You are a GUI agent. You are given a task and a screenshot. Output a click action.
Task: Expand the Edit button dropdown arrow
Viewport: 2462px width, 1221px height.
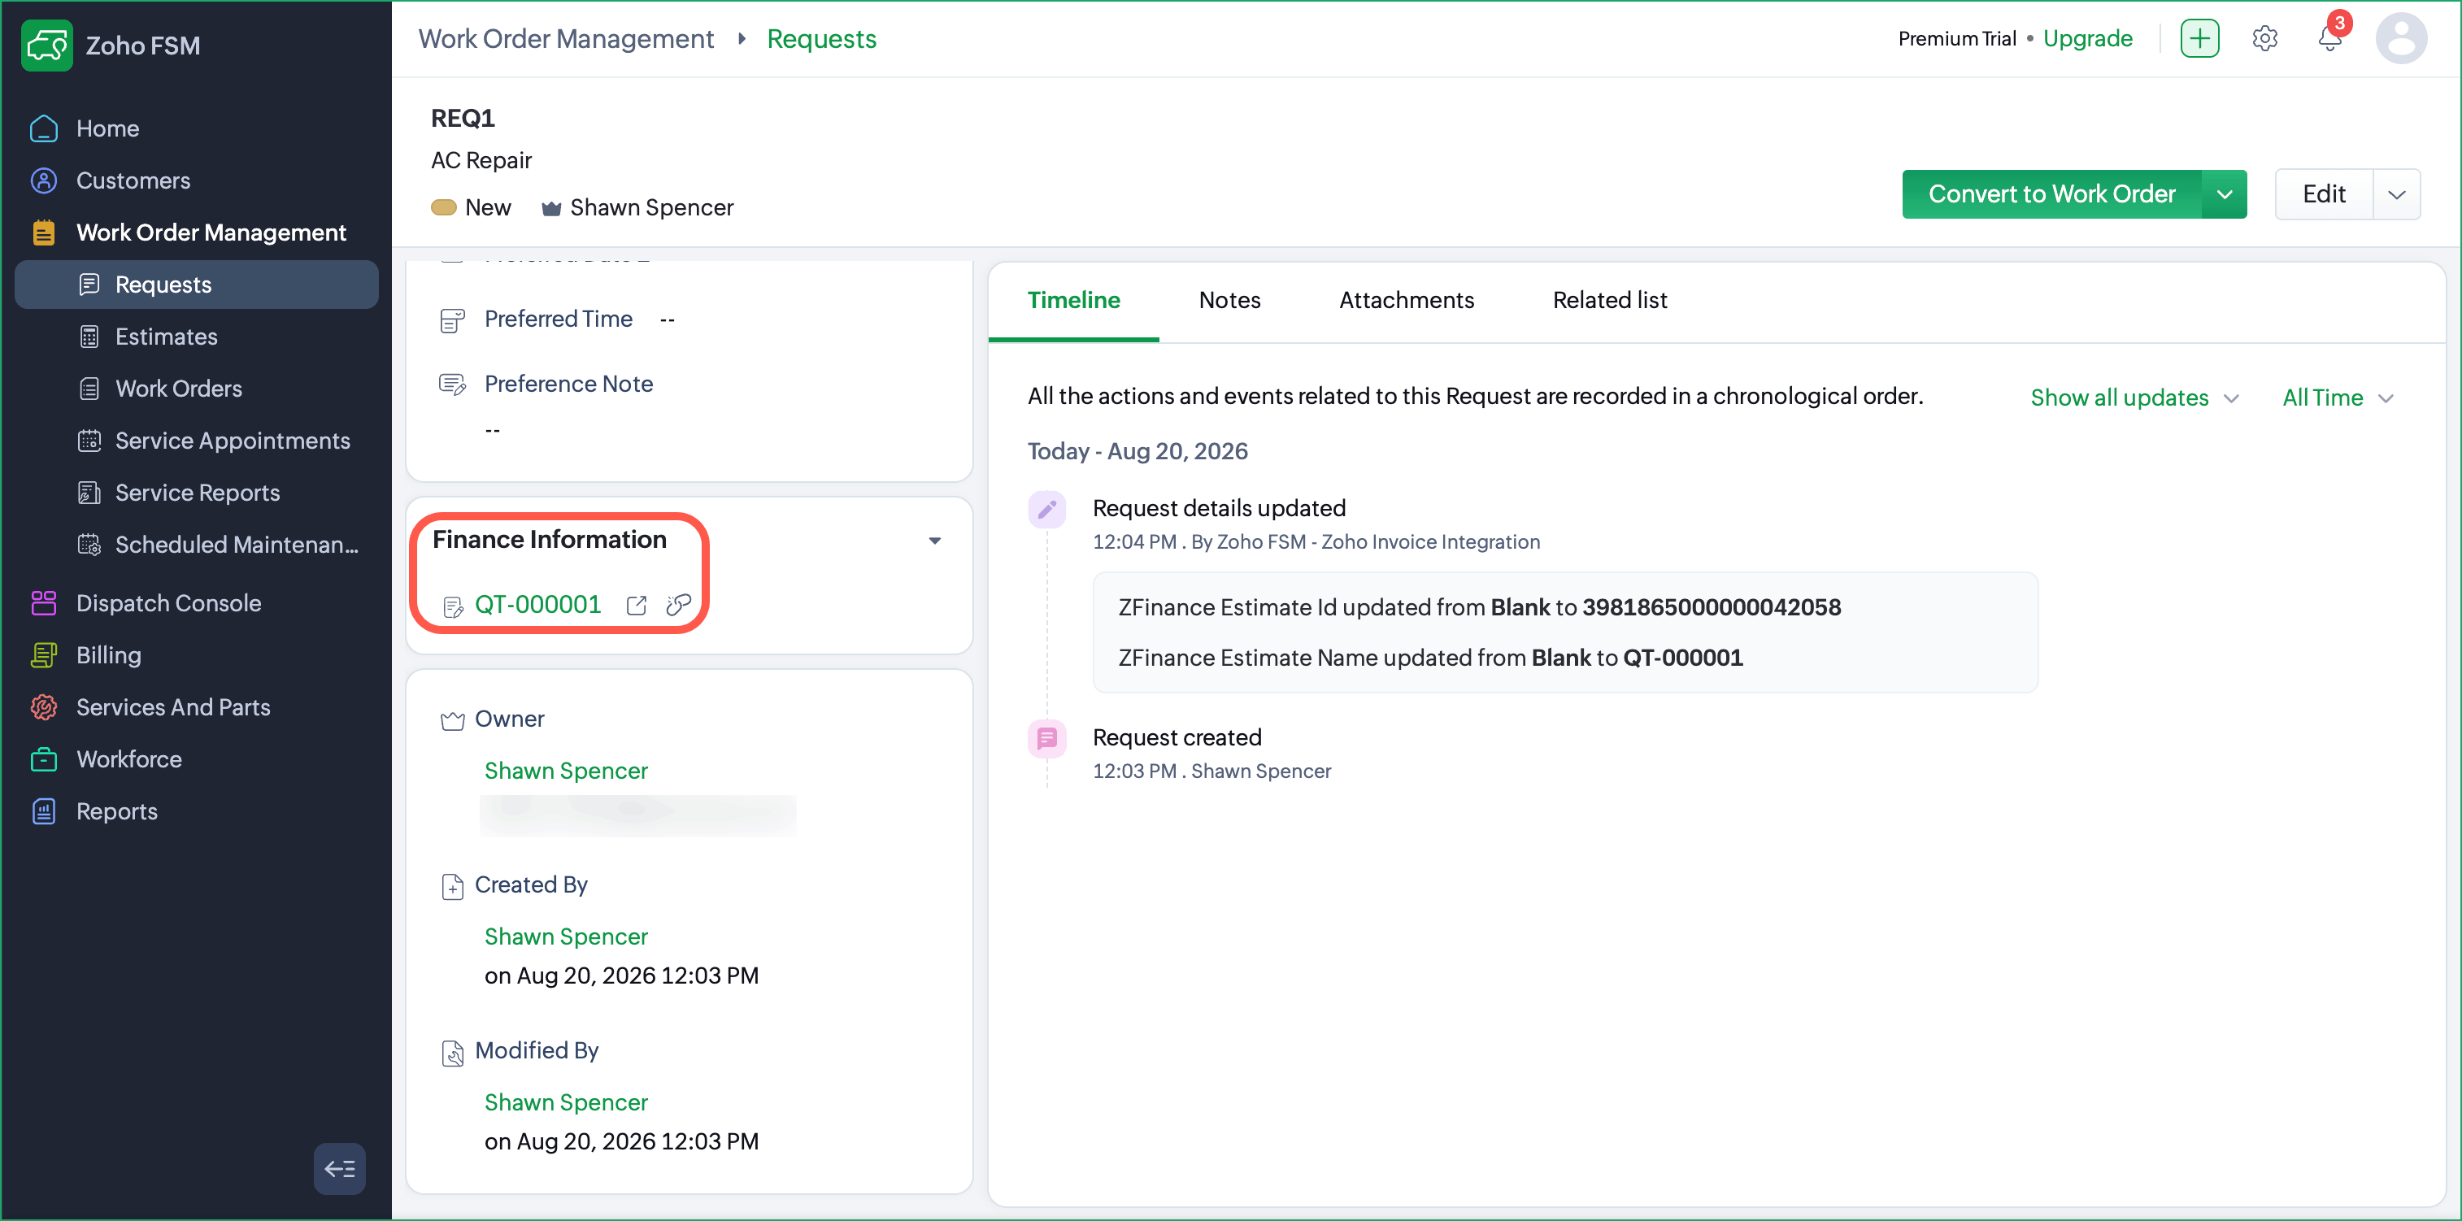pyautogui.click(x=2396, y=194)
